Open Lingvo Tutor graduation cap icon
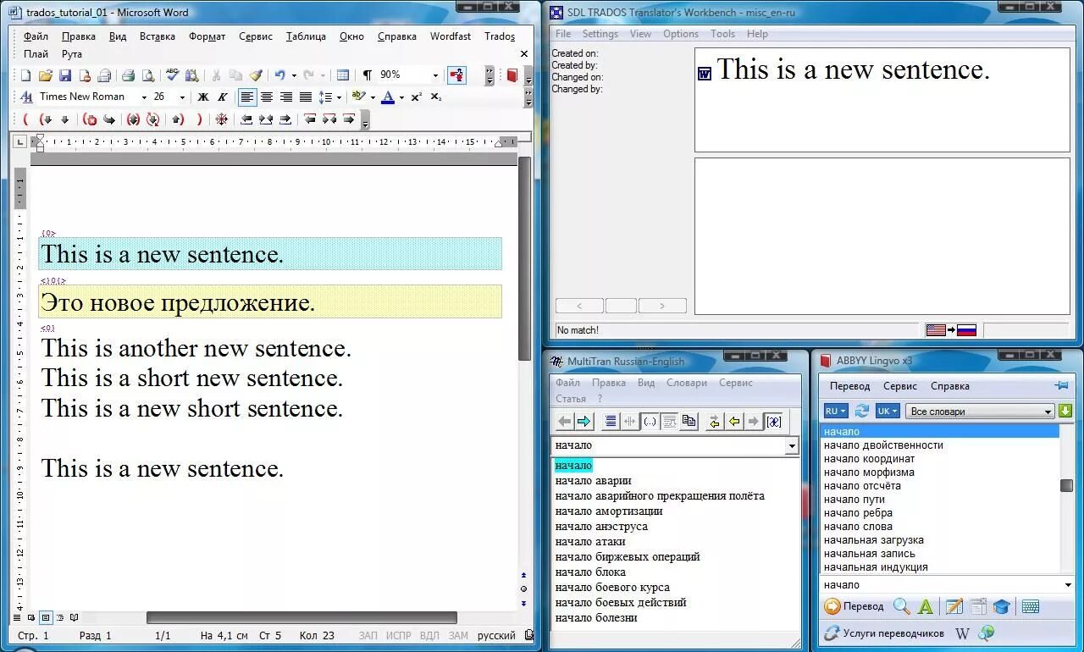Image resolution: width=1084 pixels, height=652 pixels. (1002, 606)
